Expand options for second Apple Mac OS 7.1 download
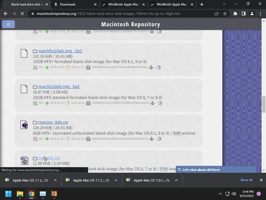Viewport: 266px width, 200px height. click(x=116, y=180)
